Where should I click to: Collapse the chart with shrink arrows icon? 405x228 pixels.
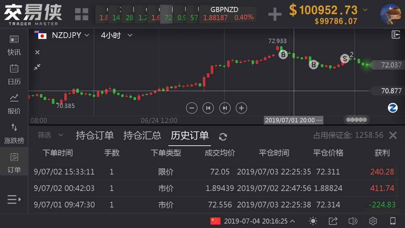pos(37,67)
